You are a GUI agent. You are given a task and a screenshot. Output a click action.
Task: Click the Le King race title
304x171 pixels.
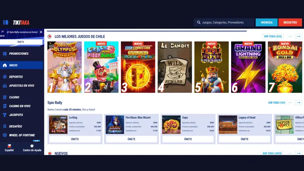coord(73,117)
